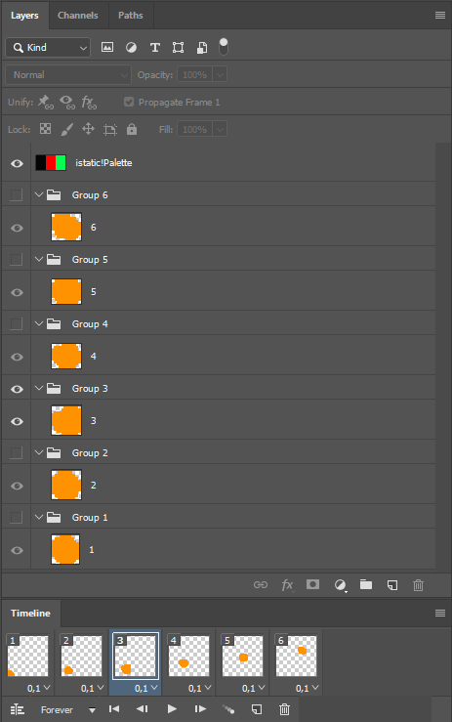Open the layer style fx menu
Viewport: 452px width, 722px height.
tap(287, 585)
